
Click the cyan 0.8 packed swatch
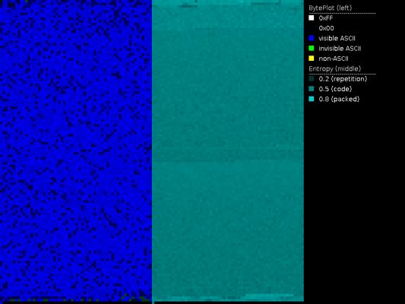tap(312, 99)
